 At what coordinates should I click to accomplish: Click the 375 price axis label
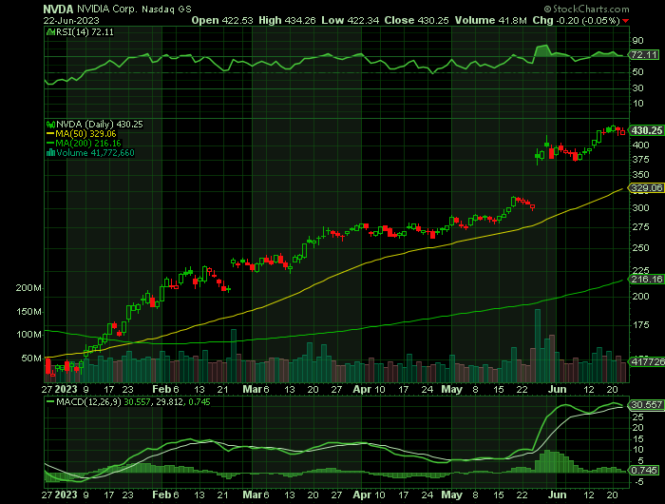point(640,160)
